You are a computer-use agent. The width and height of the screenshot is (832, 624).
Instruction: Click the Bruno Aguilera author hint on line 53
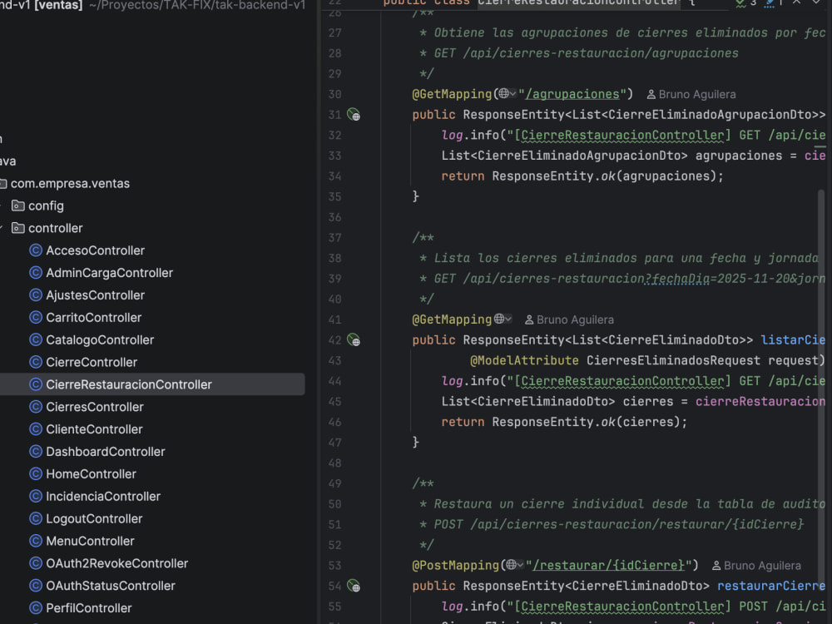(756, 566)
